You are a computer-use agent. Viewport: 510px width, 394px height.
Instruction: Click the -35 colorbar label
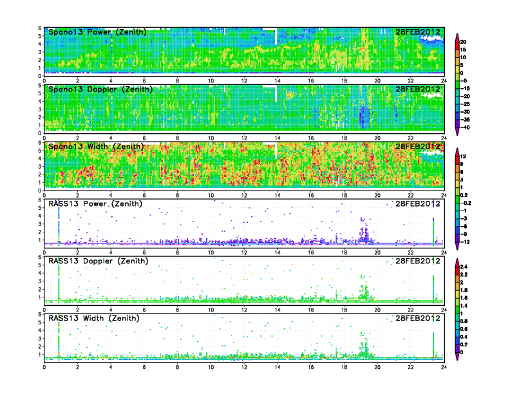[x=465, y=120]
